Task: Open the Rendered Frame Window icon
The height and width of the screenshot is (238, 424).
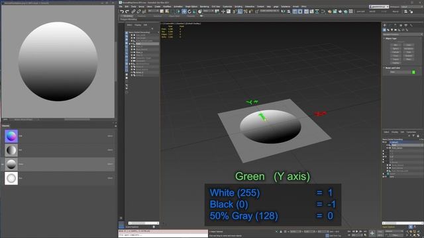Action: (x=335, y=11)
